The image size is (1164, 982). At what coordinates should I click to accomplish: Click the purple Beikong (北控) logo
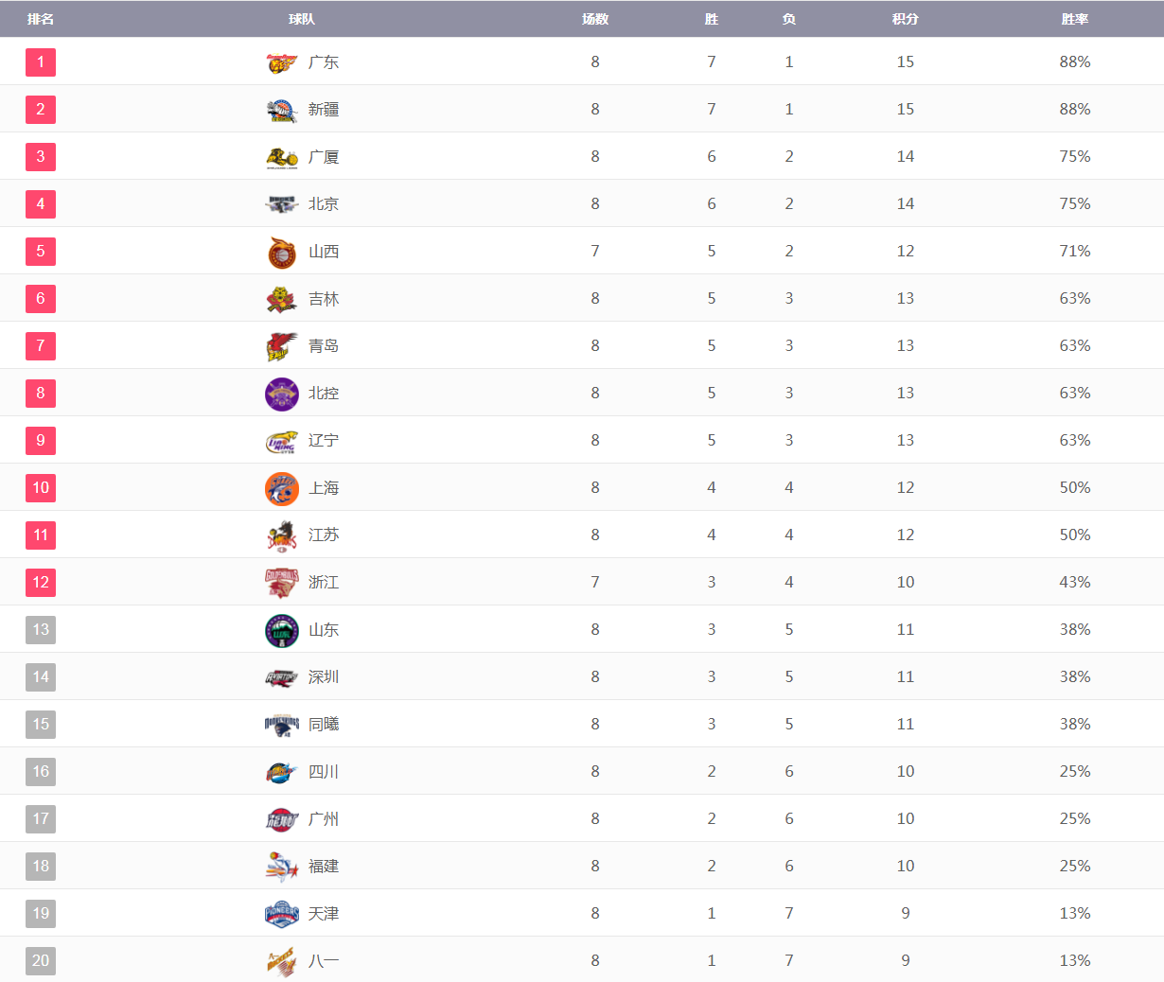point(281,395)
